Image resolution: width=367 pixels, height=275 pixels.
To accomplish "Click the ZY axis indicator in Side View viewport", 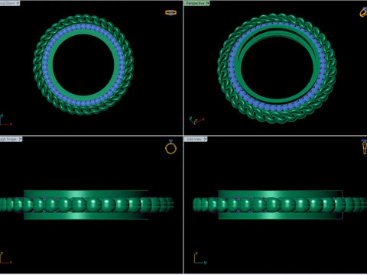I will (200, 257).
